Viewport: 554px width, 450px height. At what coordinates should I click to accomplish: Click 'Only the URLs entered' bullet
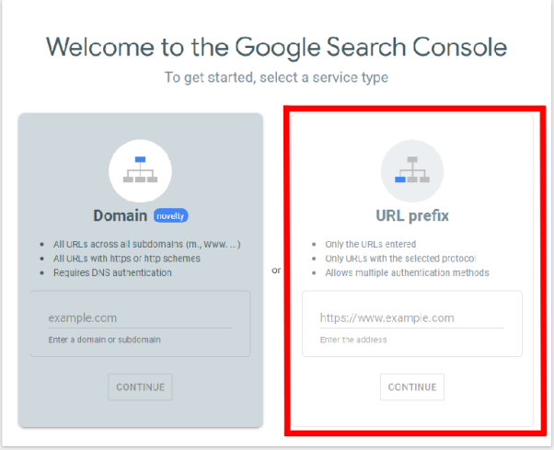(x=370, y=244)
